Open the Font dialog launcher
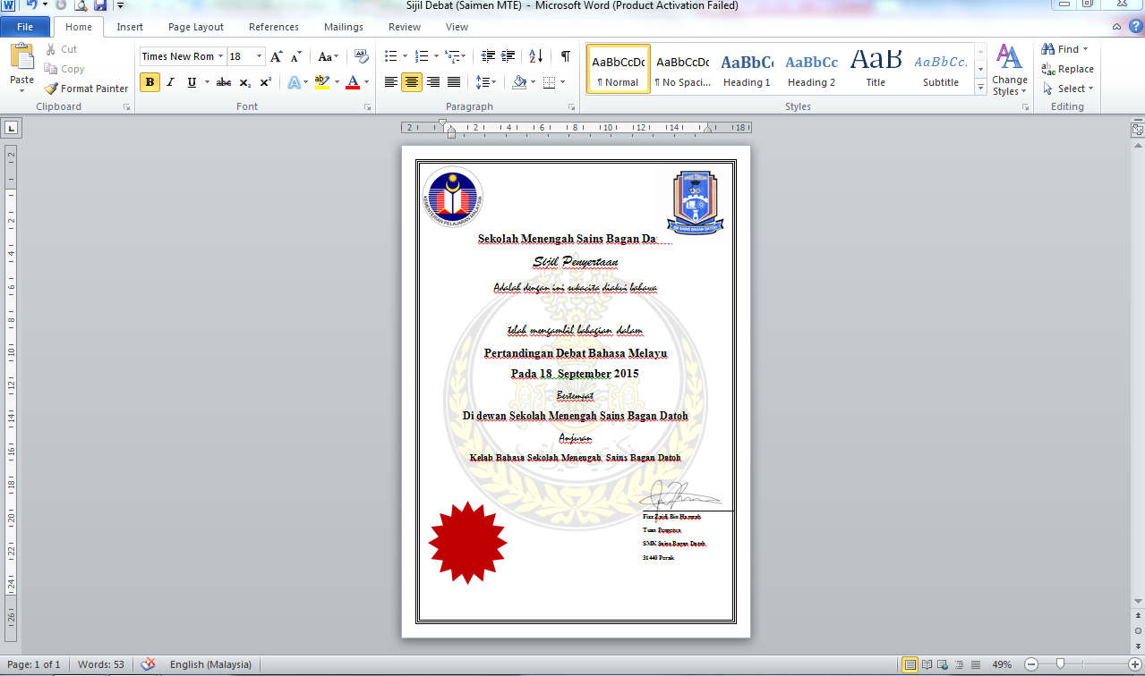Image resolution: width=1145 pixels, height=676 pixels. tap(367, 106)
